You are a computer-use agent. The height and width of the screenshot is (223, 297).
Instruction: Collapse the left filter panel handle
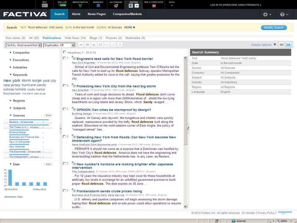tap(60, 129)
